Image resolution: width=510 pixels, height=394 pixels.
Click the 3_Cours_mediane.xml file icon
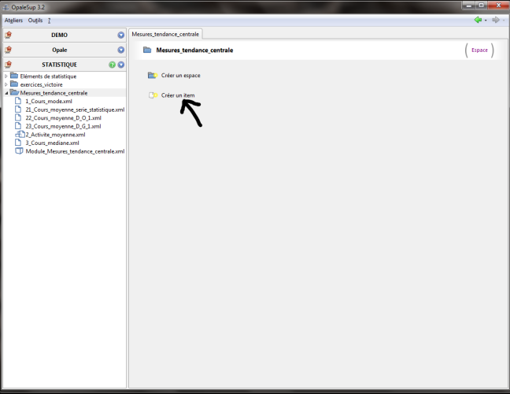(19, 143)
